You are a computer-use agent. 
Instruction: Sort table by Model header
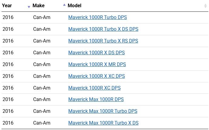pos(75,5)
